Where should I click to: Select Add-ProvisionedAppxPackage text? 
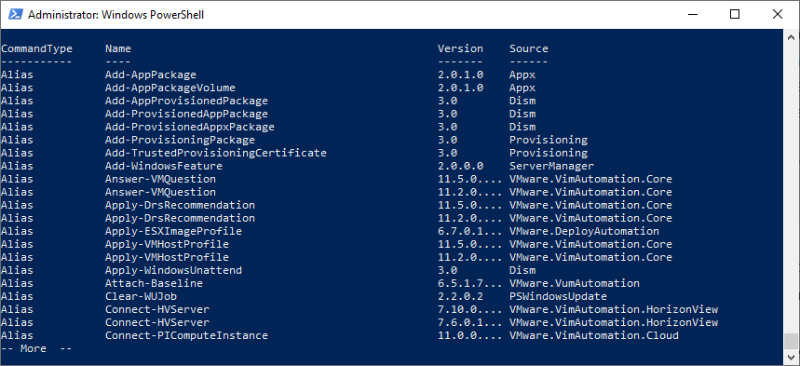(190, 127)
